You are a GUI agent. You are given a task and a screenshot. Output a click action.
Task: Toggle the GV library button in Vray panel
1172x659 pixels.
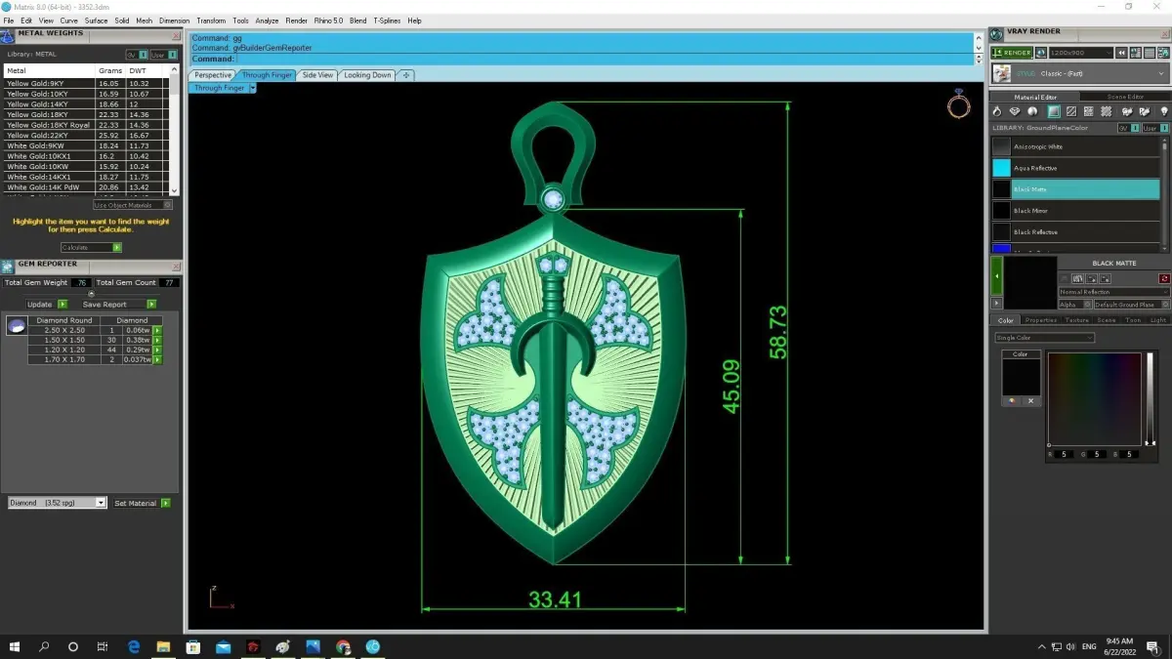click(1127, 128)
